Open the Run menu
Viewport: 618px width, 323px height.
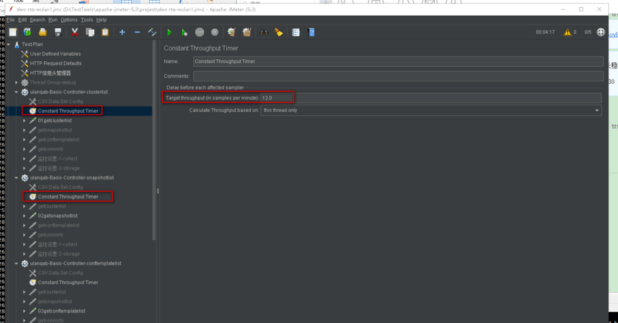coord(53,20)
